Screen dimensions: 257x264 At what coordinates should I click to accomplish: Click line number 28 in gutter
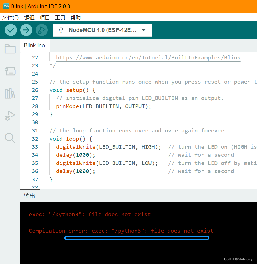point(35,106)
